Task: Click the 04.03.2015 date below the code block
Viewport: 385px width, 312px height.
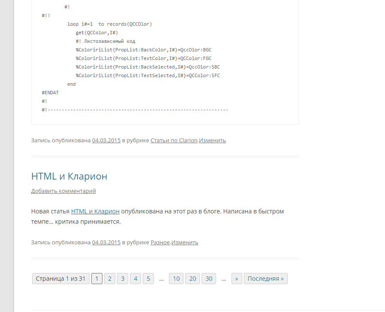Action: [106, 140]
